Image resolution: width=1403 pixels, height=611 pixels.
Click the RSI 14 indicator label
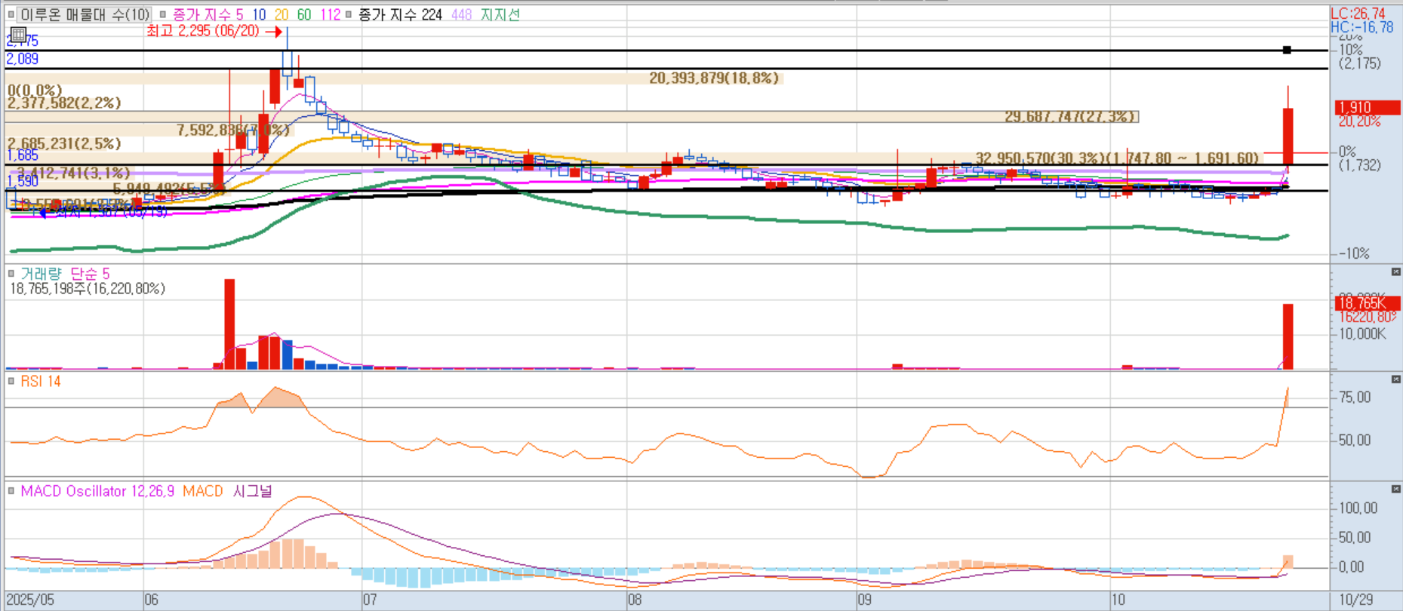tap(41, 381)
